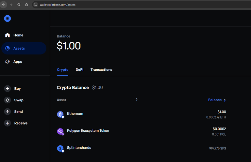Viewport: 251px width, 162px height.
Task: Click the Receive down-arrow icon
Action: coord(8,123)
